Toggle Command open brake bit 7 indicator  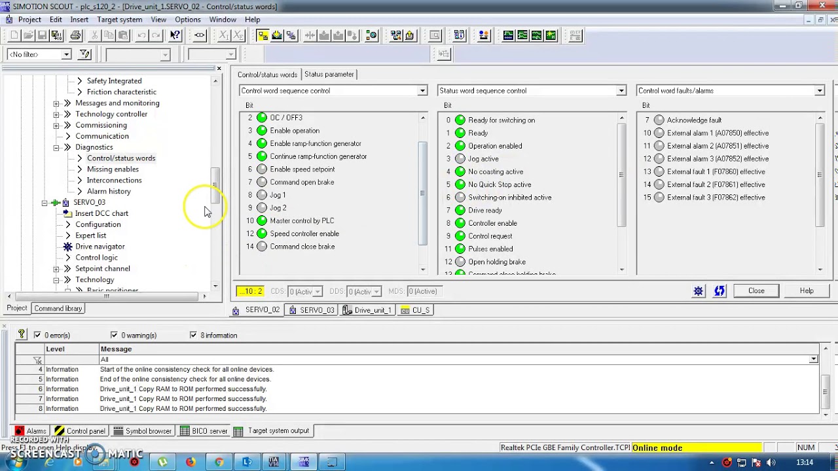click(262, 182)
